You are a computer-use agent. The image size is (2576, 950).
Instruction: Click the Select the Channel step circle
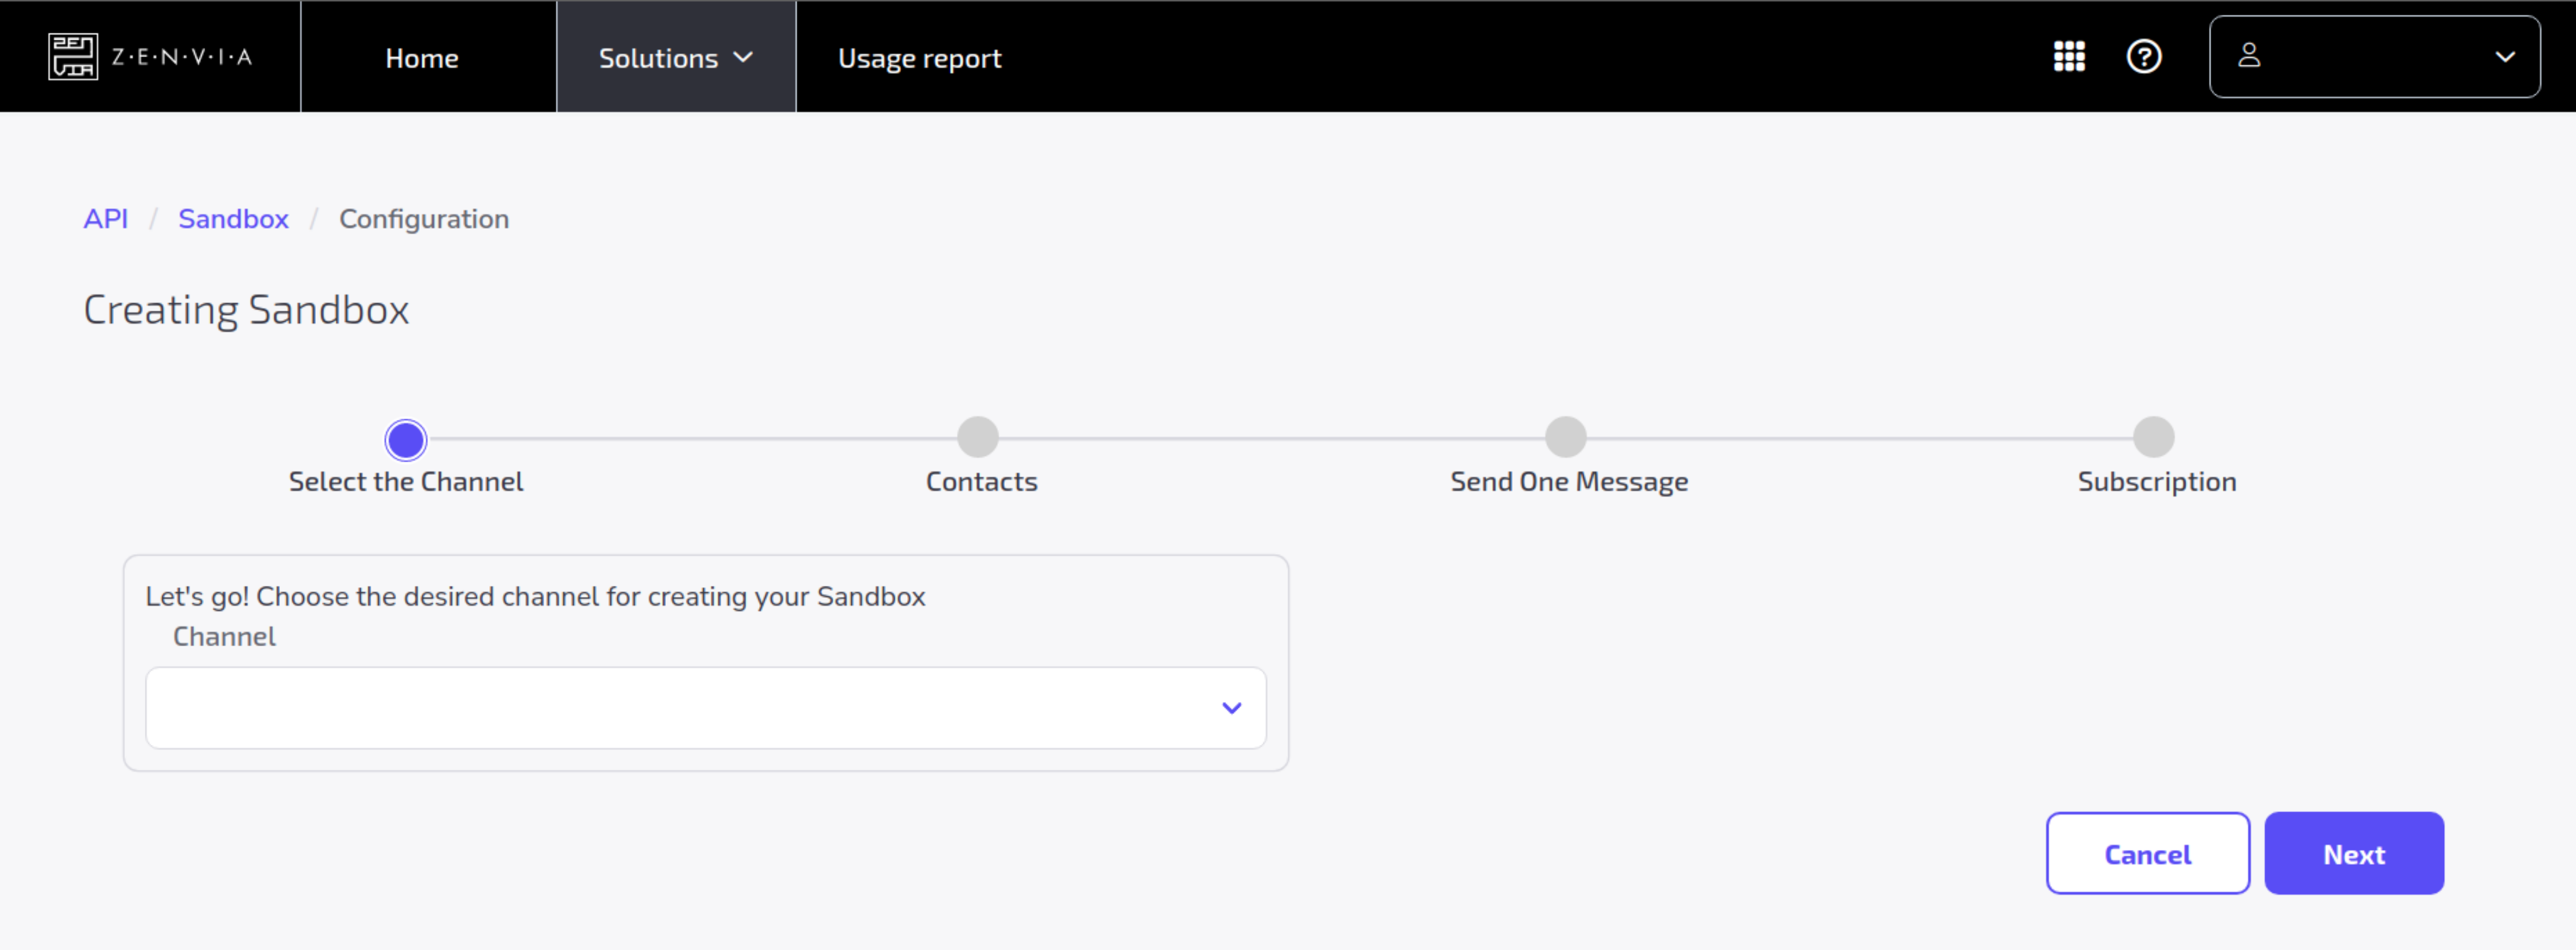(x=406, y=439)
